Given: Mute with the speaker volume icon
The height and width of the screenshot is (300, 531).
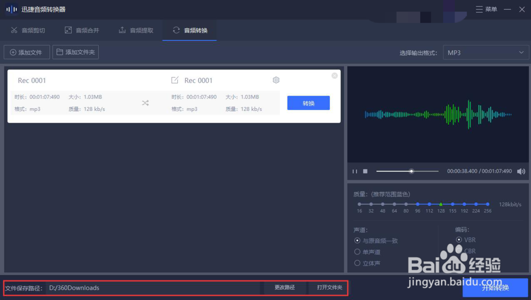Looking at the screenshot, I should pyautogui.click(x=521, y=172).
